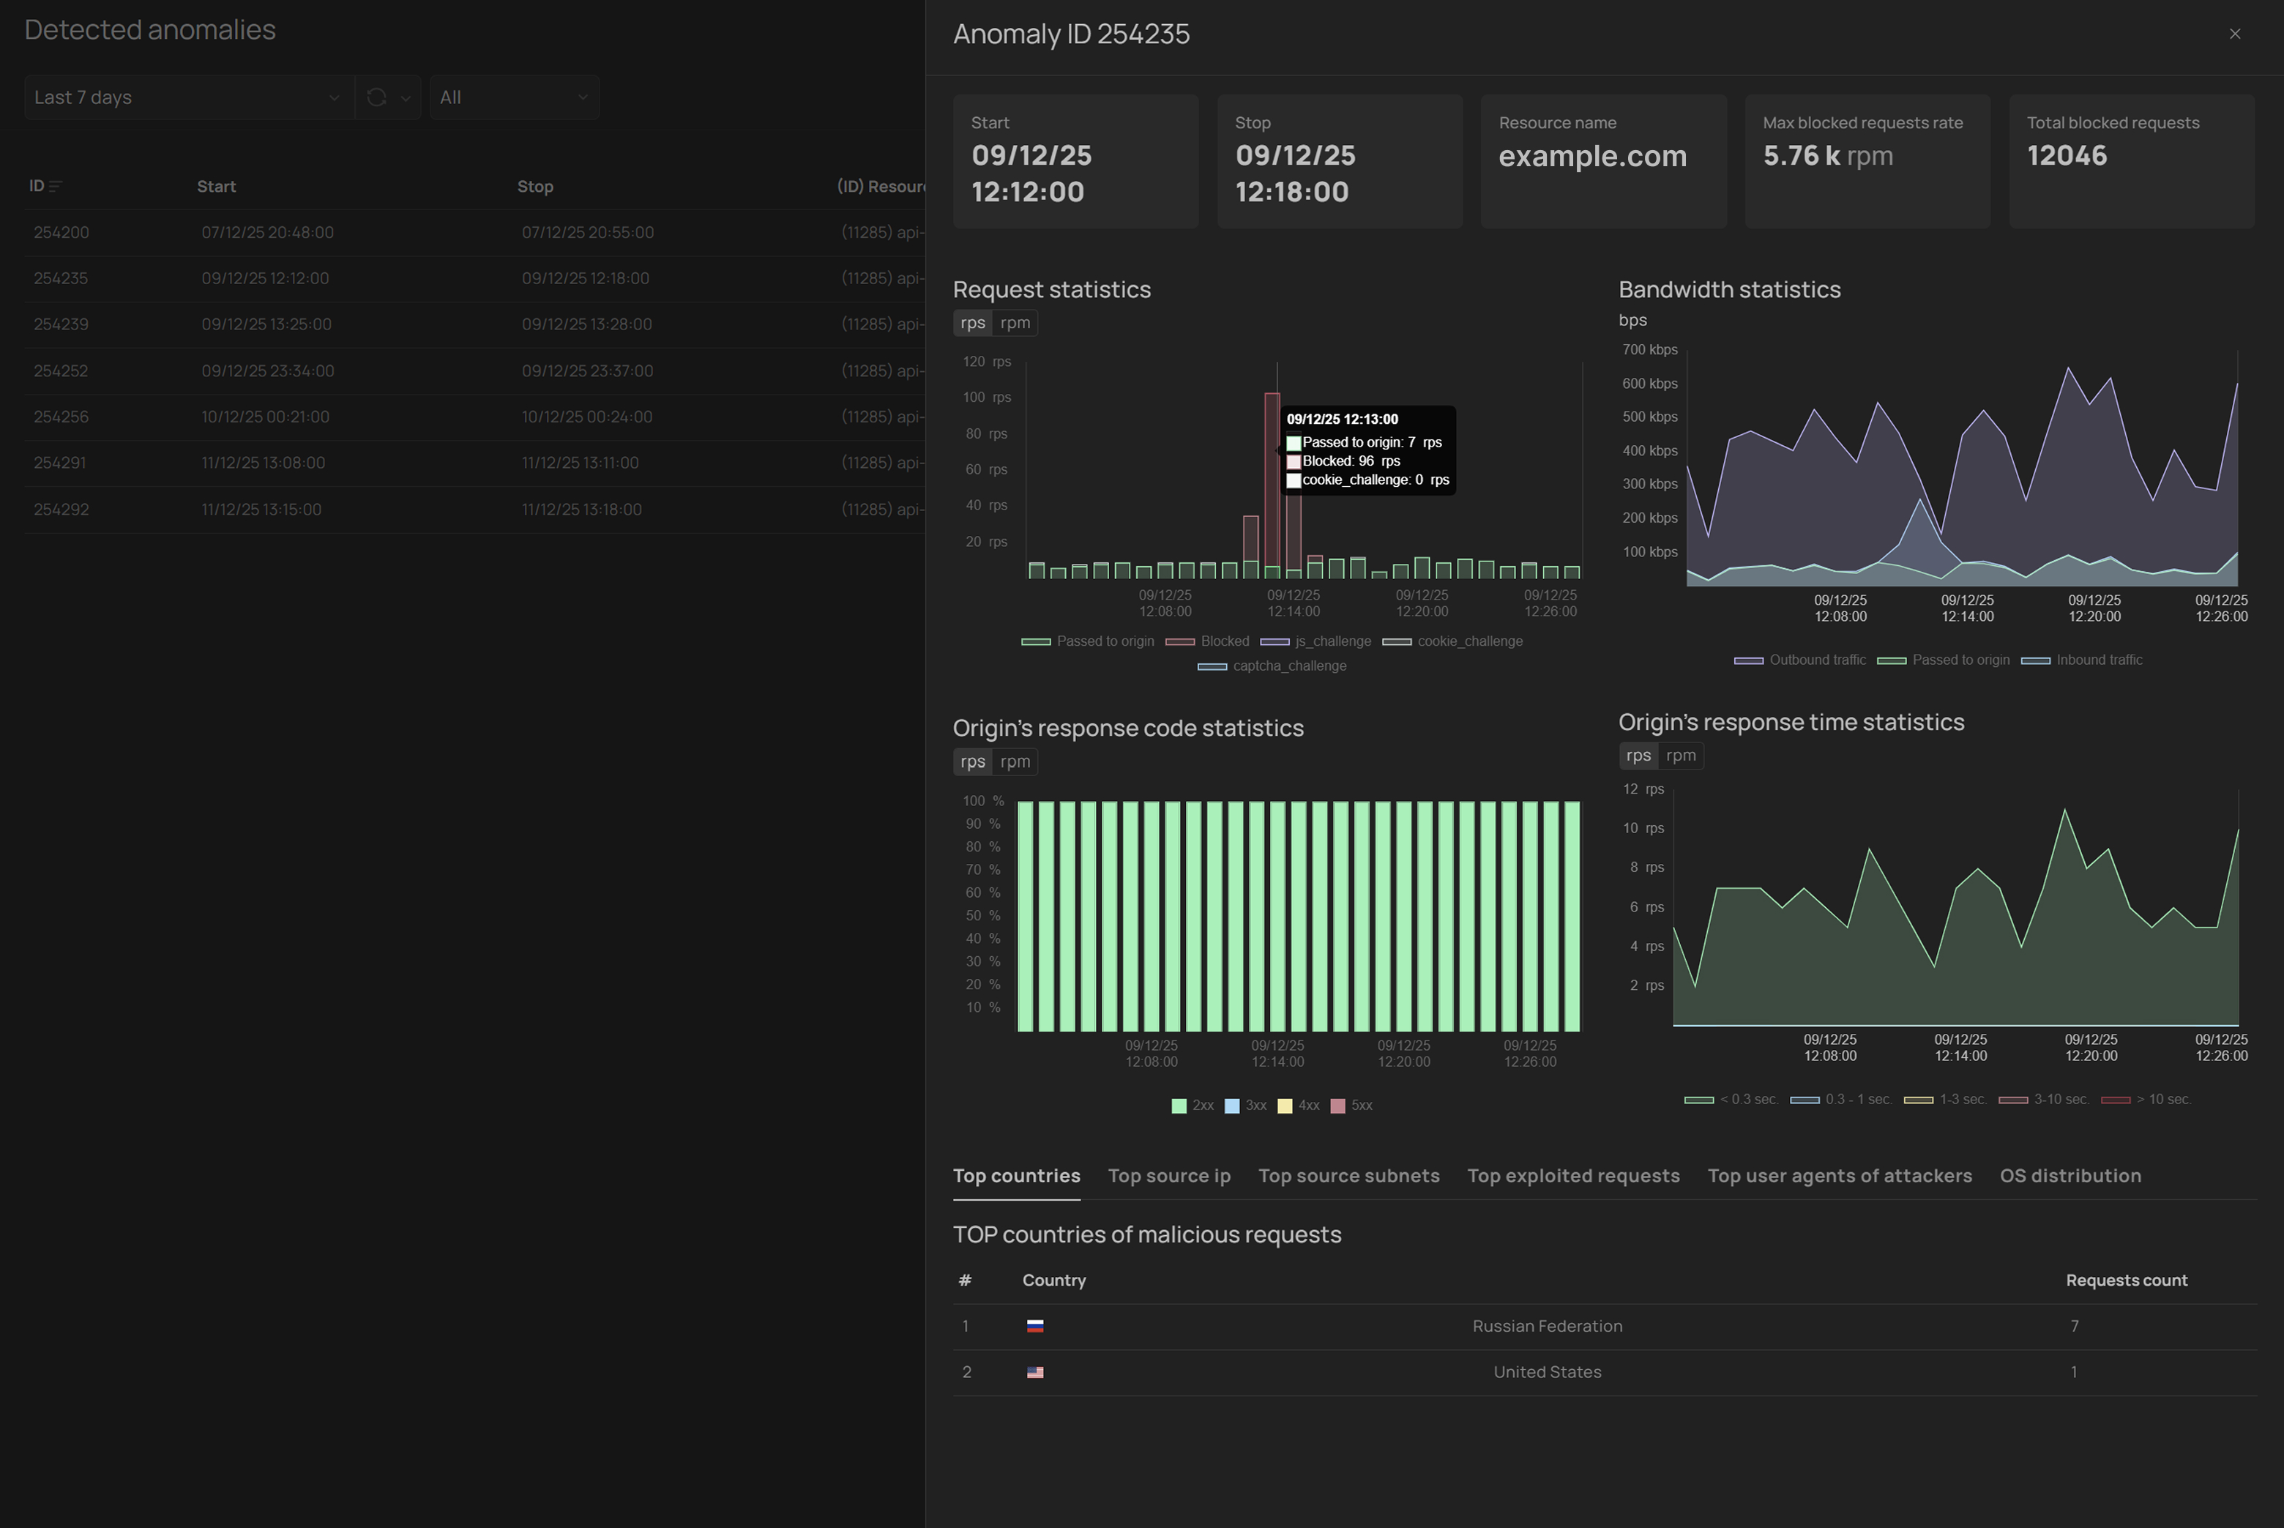2284x1528 pixels.
Task: Toggle the Outbound traffic legend marker
Action: click(x=1748, y=660)
